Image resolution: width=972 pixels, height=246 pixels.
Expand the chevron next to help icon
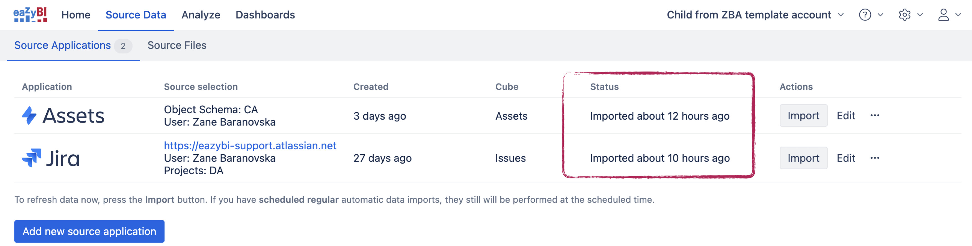point(880,15)
